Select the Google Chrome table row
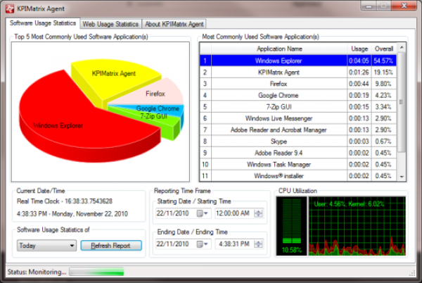The width and height of the screenshot is (422, 283). pos(298,95)
